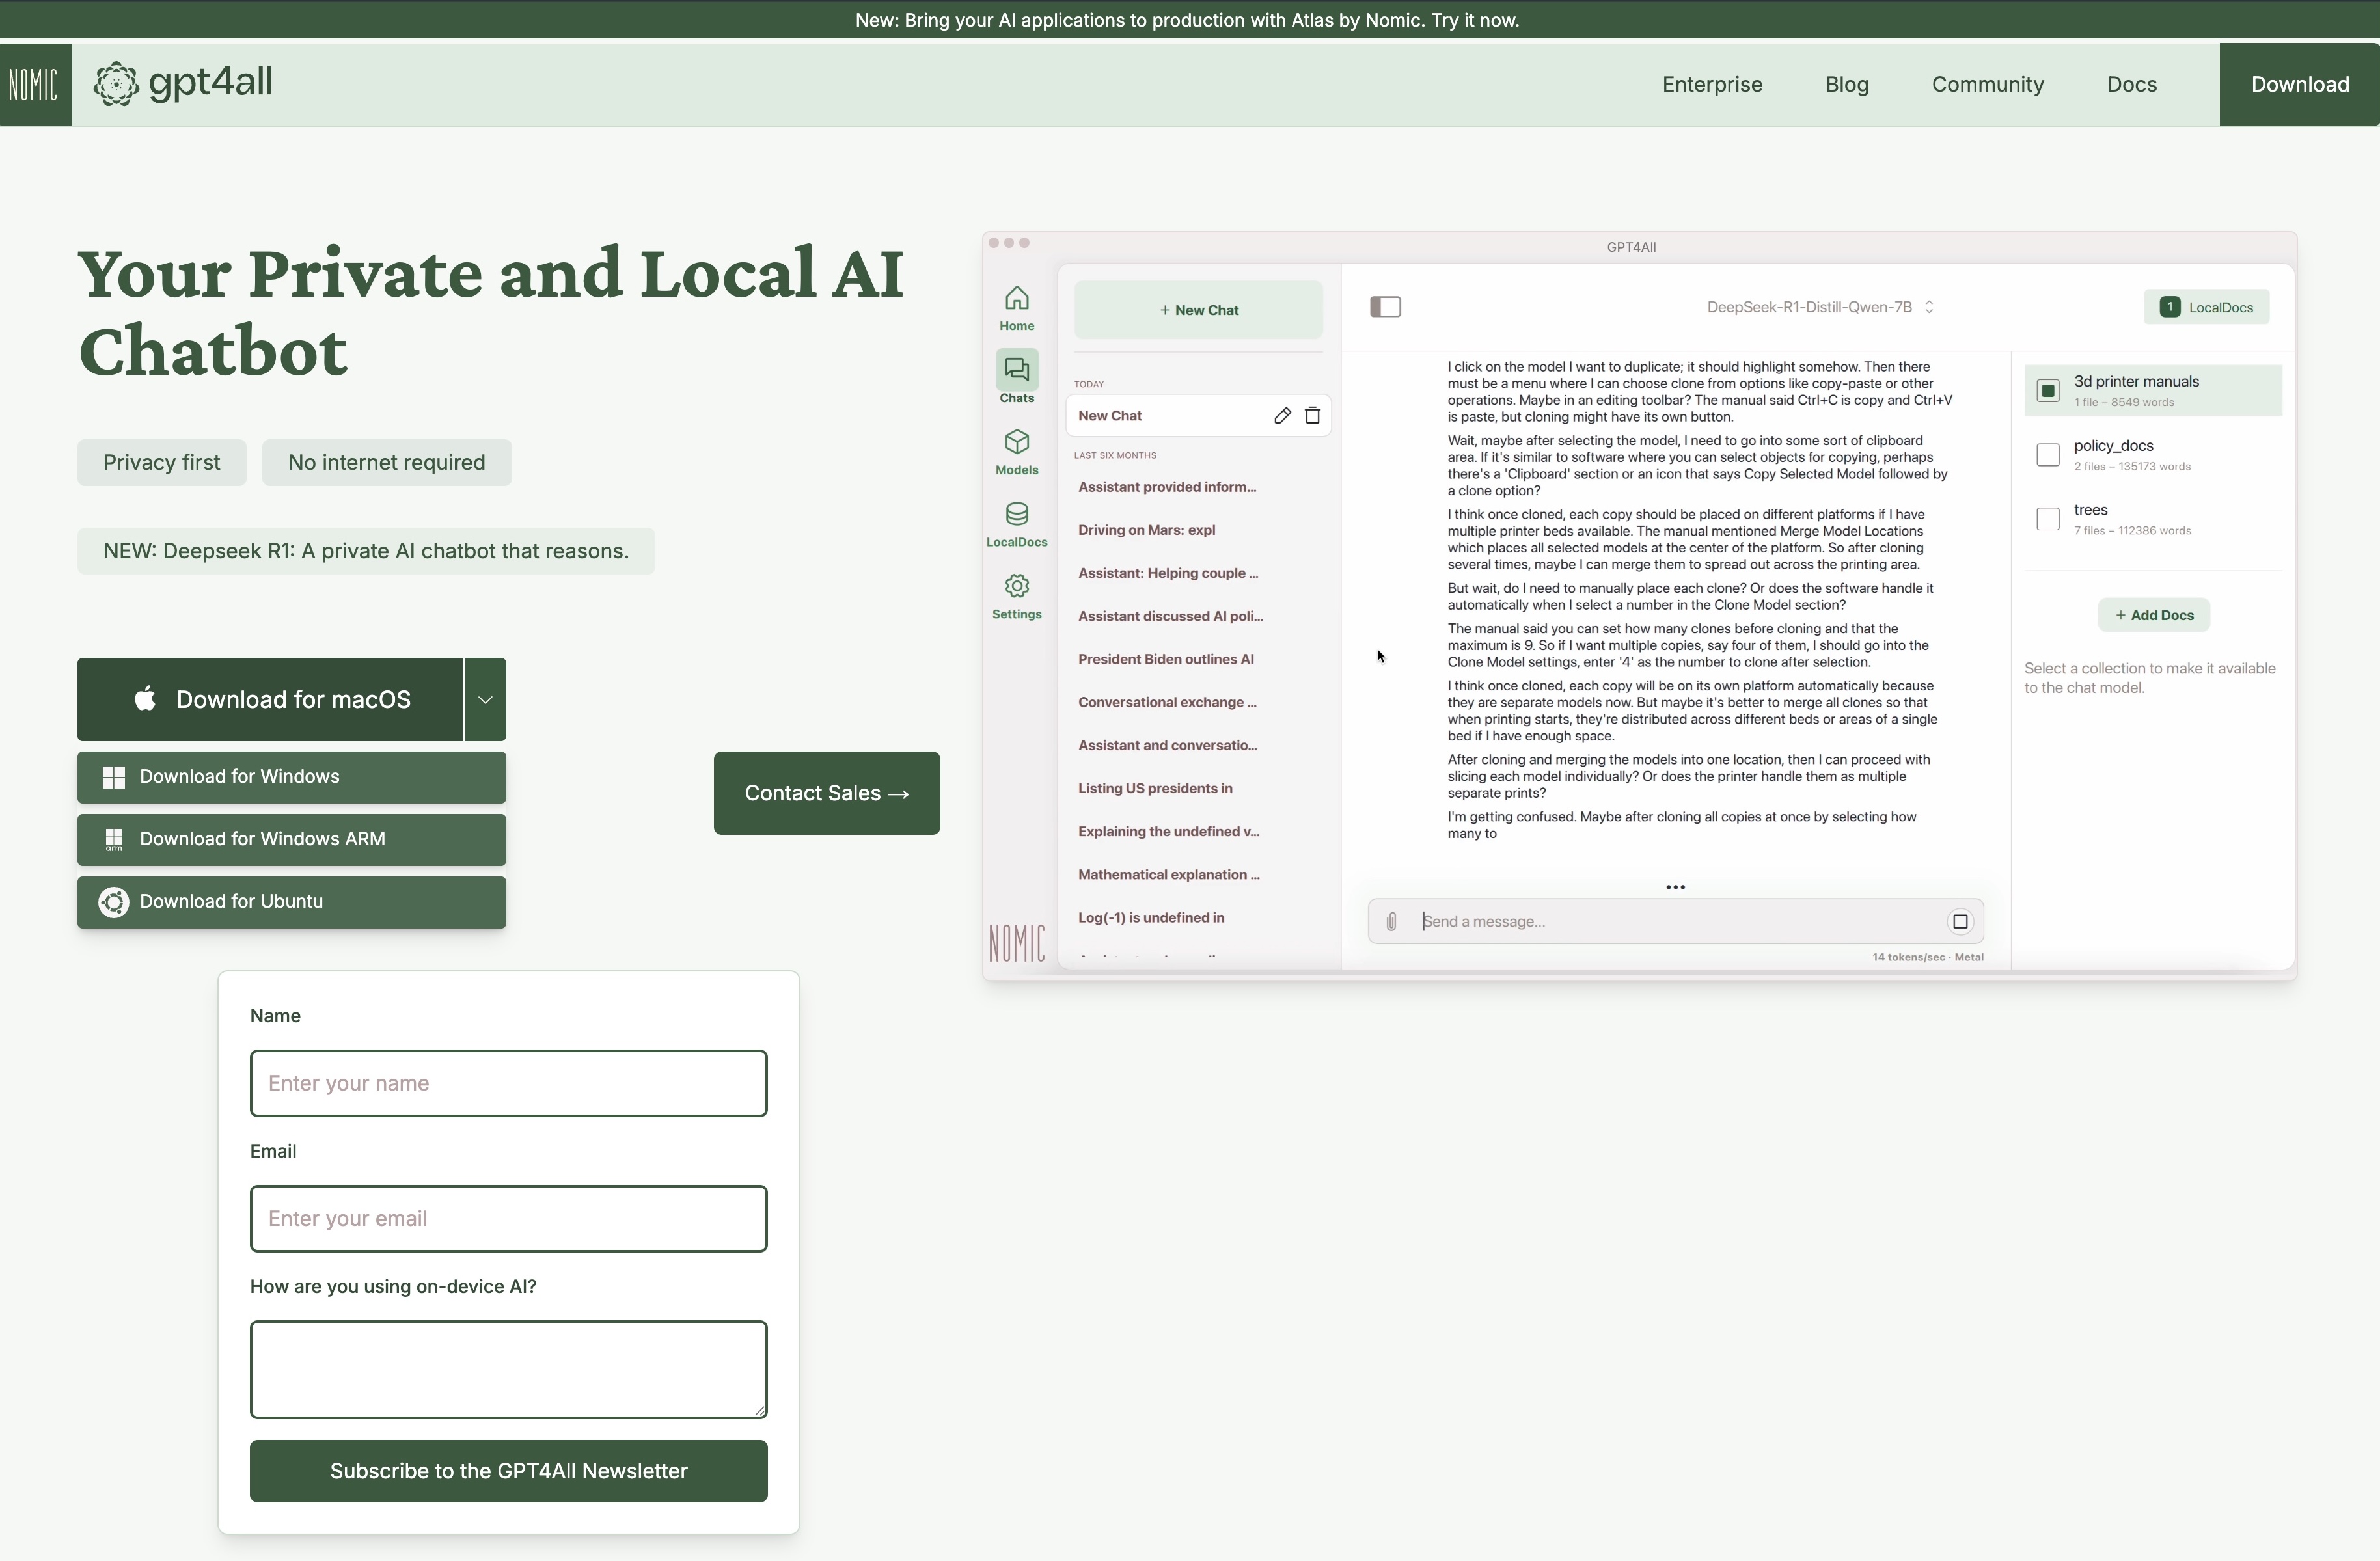The height and width of the screenshot is (1561, 2380).
Task: Click the No internet required tag
Action: [x=387, y=463]
